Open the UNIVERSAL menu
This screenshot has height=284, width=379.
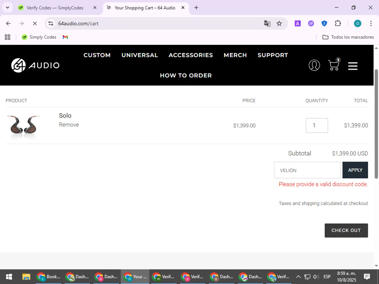(140, 55)
